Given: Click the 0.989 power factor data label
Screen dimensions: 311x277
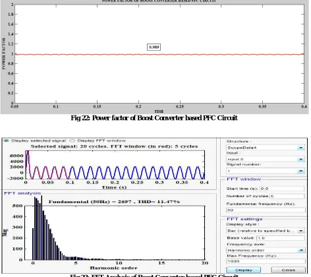Looking at the screenshot, I should tap(154, 47).
